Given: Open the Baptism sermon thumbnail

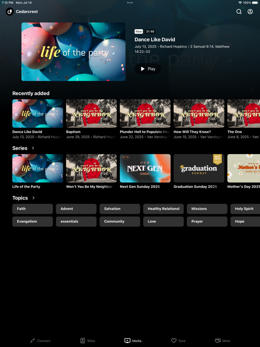Looking at the screenshot, I should pos(91,113).
